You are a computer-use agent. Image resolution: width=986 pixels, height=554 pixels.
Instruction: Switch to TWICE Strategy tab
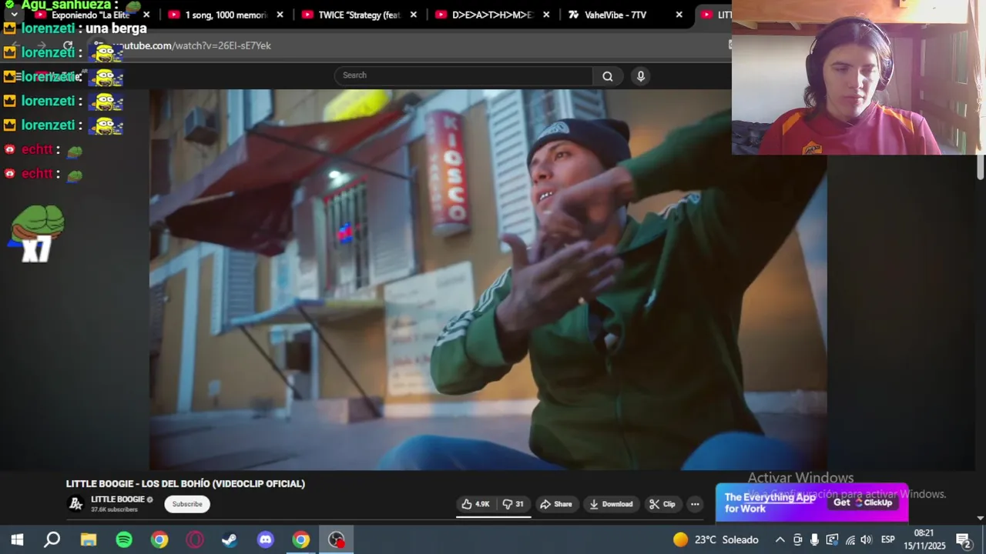coord(359,15)
